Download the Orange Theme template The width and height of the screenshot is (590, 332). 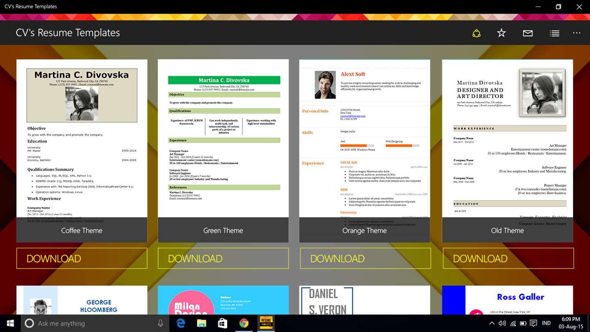[365, 259]
